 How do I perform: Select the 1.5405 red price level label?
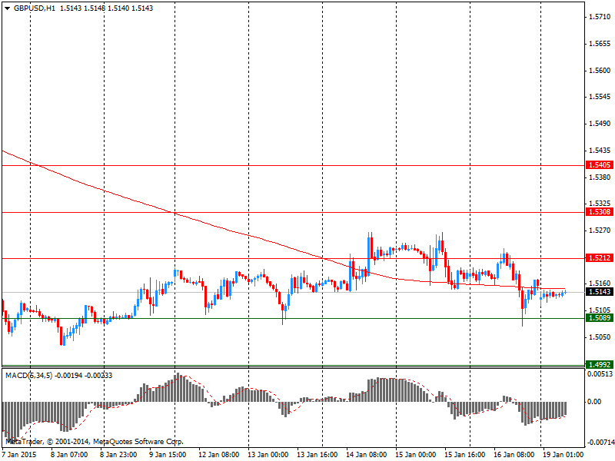pos(600,165)
